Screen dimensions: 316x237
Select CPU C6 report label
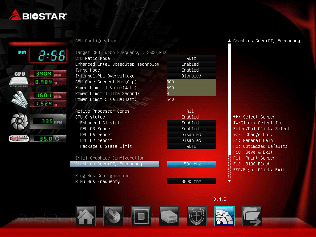click(x=96, y=135)
